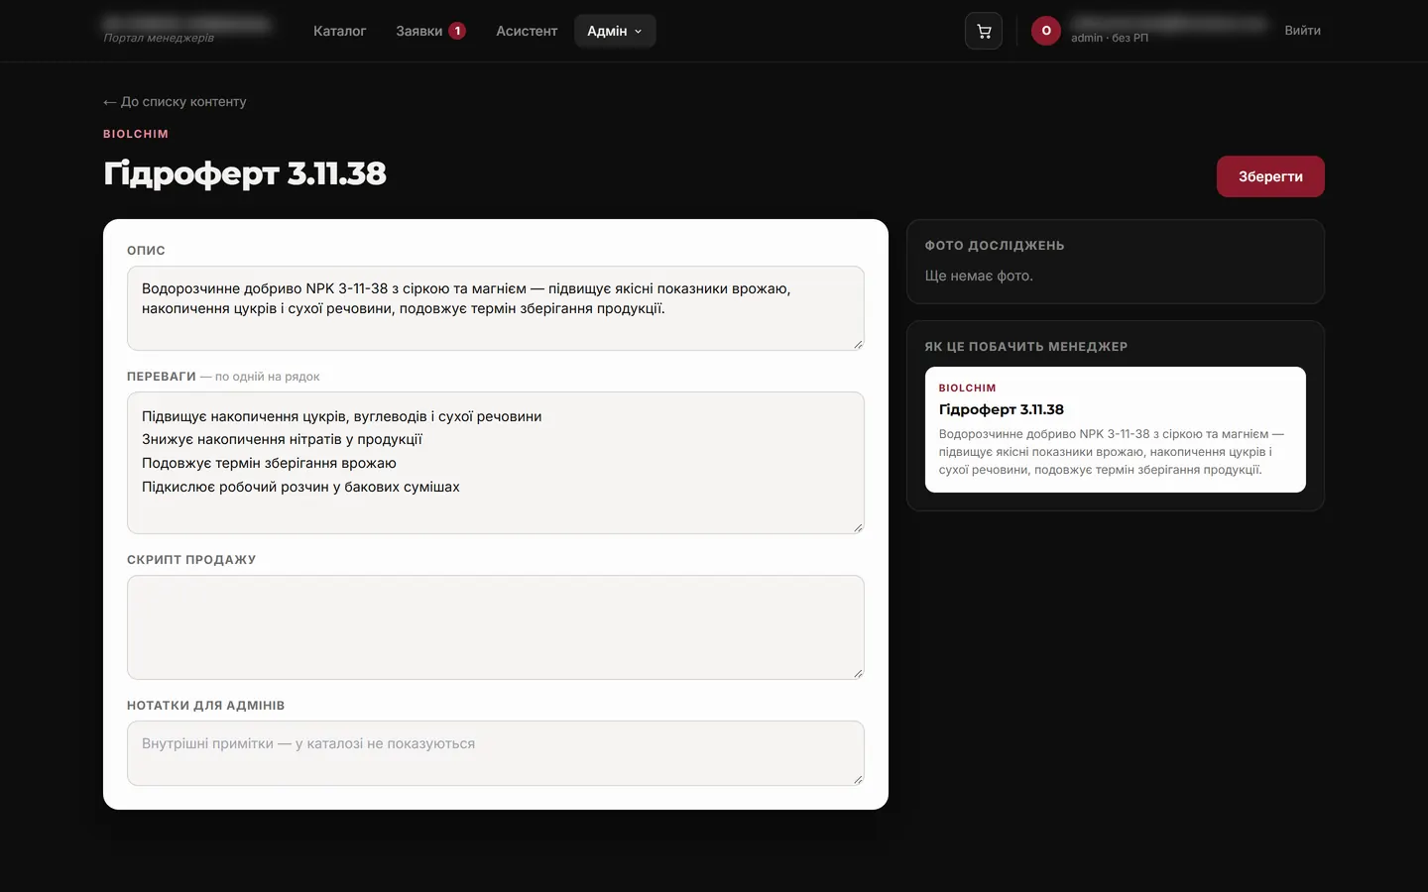
Task: Click the resize handle of Нотатки textarea
Action: 858,779
